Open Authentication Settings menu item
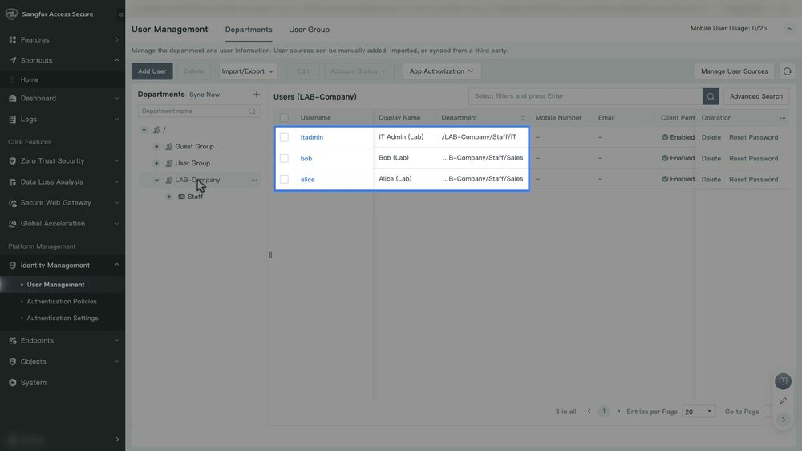The image size is (802, 451). (63, 318)
